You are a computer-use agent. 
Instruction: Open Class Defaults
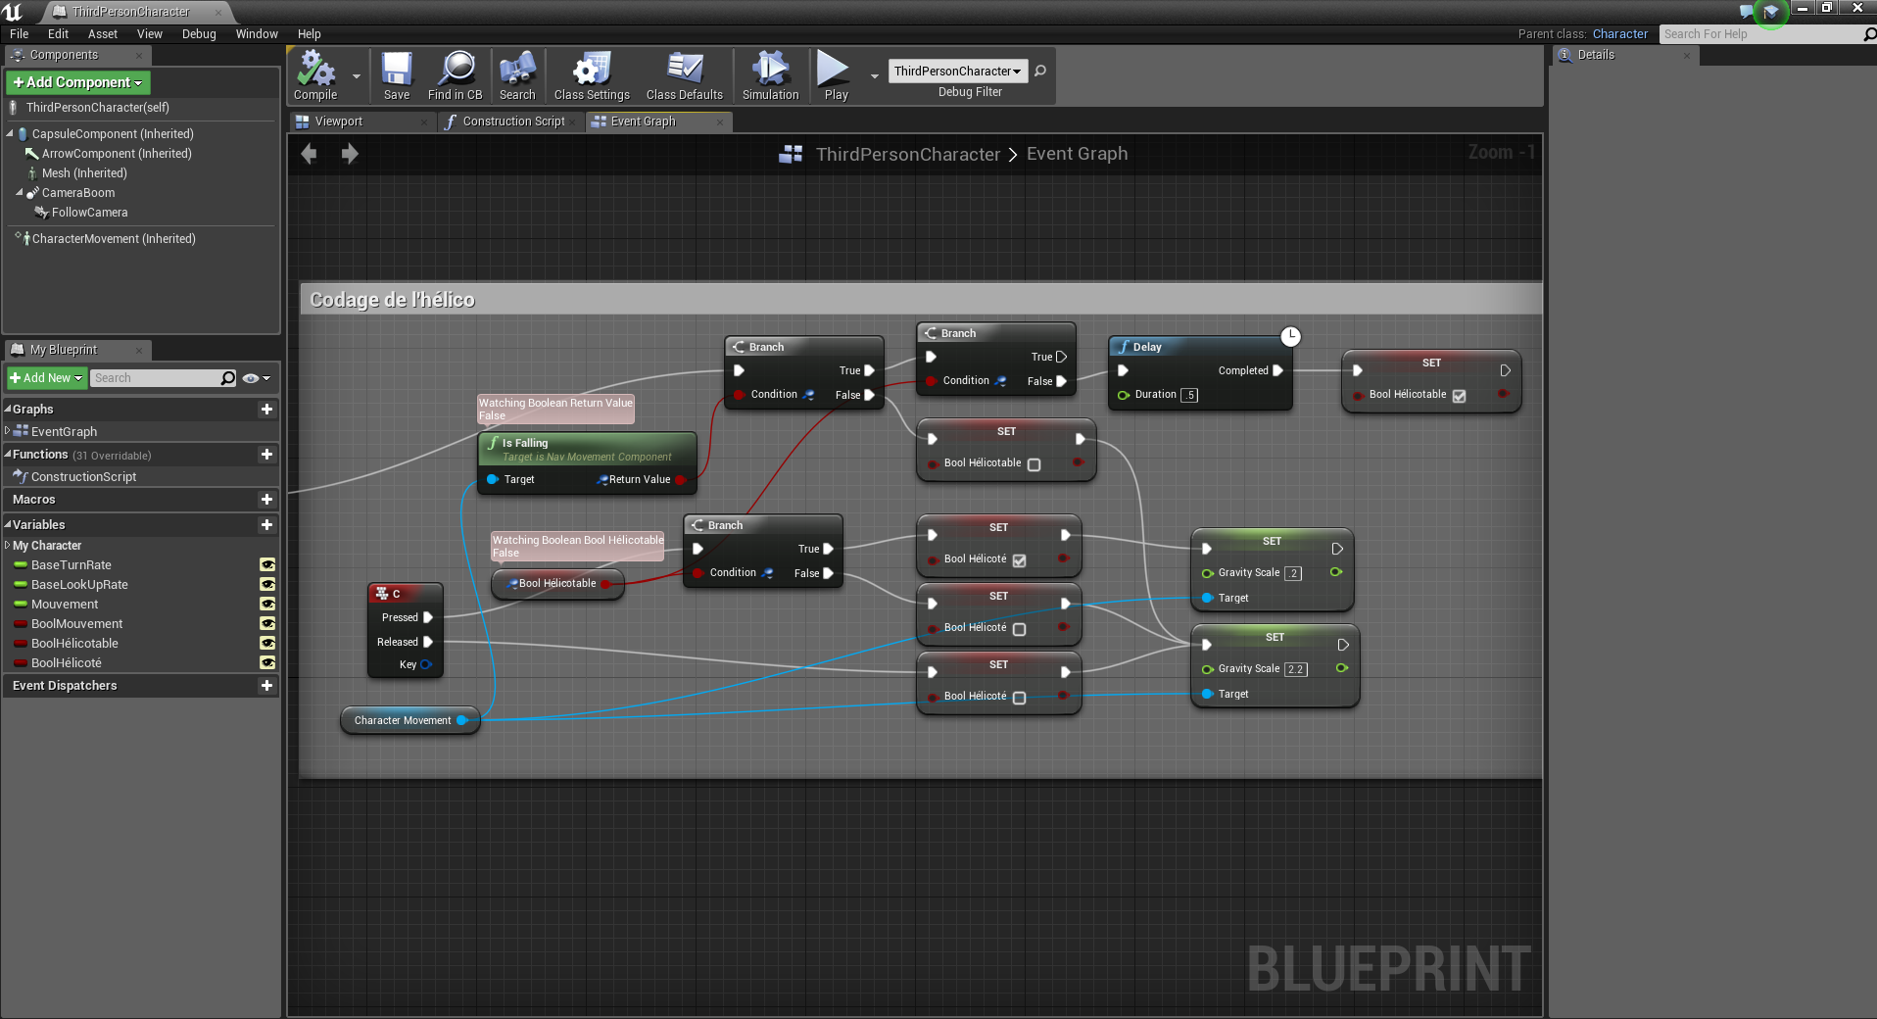[x=685, y=76]
